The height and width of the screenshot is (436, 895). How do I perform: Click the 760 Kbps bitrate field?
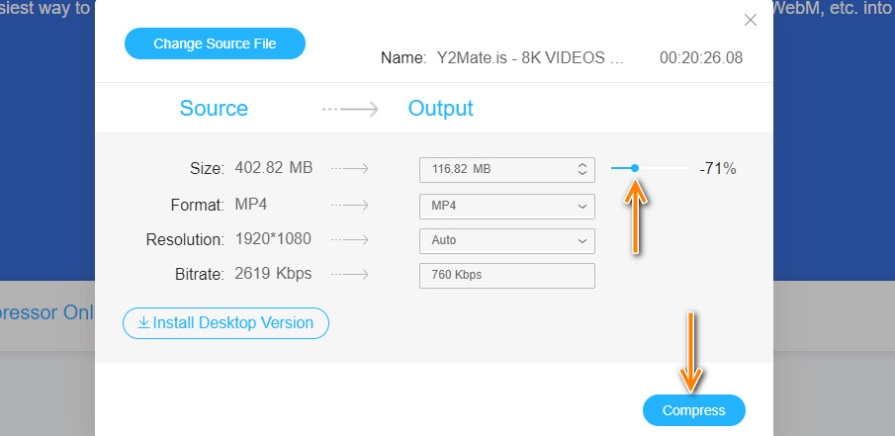pos(506,275)
